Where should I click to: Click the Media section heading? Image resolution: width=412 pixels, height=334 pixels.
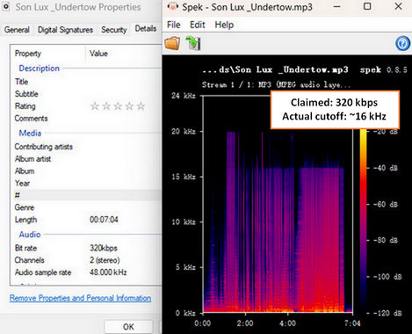point(30,133)
